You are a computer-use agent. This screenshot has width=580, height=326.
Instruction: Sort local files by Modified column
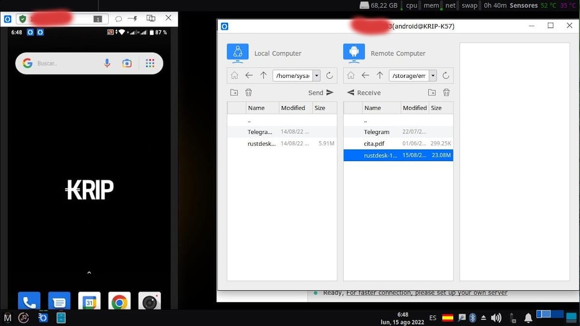pyautogui.click(x=295, y=108)
